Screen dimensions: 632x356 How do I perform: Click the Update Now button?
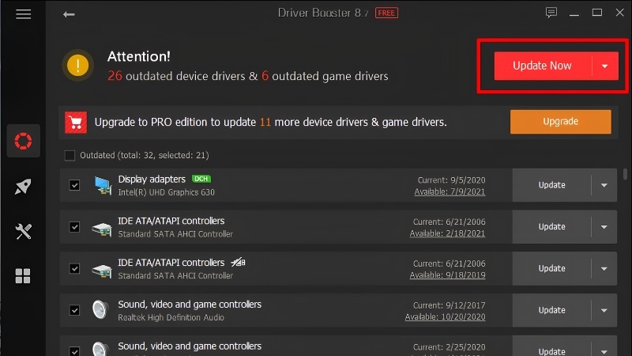tap(543, 66)
